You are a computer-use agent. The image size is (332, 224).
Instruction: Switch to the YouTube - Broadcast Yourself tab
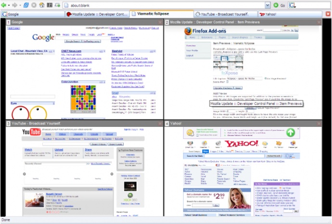(x=226, y=14)
